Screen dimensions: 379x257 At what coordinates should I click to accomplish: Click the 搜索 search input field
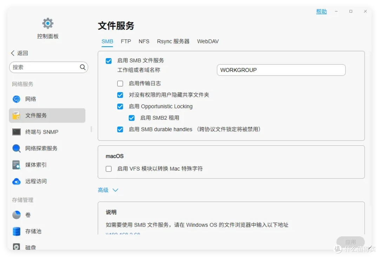tap(48, 67)
